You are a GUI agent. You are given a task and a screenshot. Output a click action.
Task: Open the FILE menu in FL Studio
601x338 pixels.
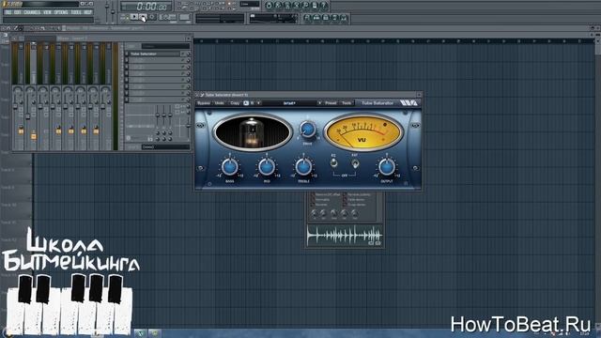click(8, 12)
